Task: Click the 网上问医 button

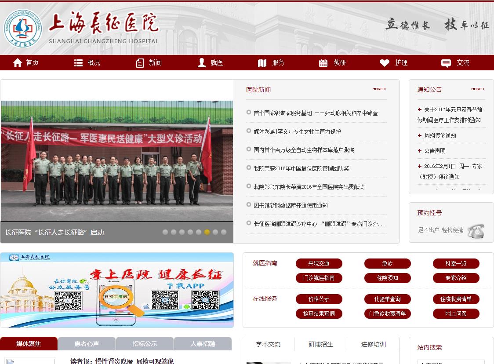Action: tap(456, 313)
